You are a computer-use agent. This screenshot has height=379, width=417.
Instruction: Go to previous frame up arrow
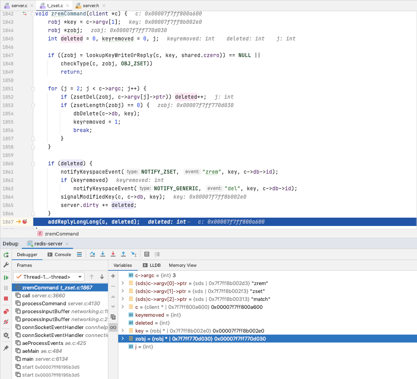(x=92, y=277)
